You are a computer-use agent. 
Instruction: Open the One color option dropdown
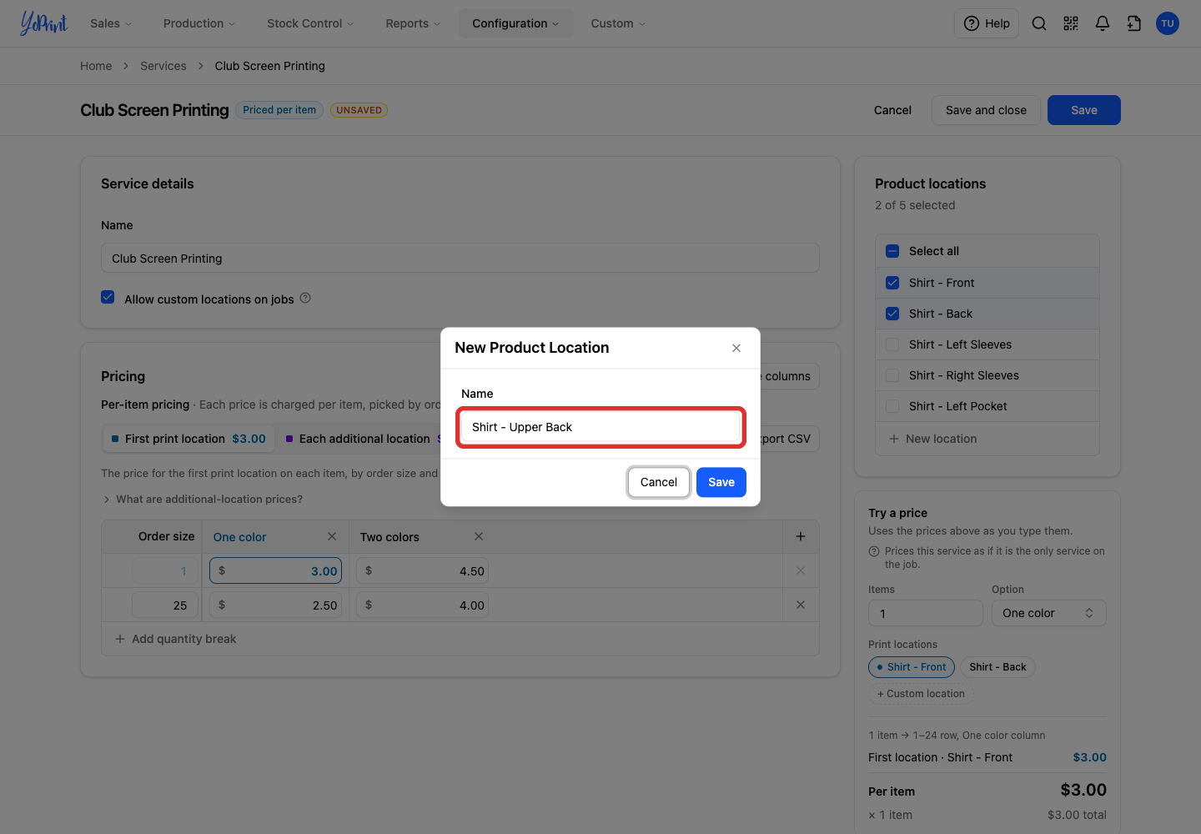[1048, 613]
